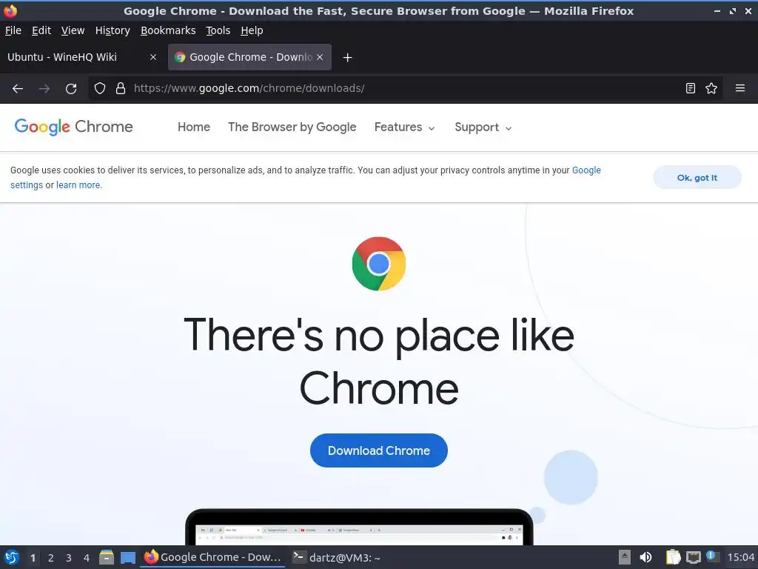The height and width of the screenshot is (569, 758).
Task: Go to Home nav link
Action: (194, 127)
